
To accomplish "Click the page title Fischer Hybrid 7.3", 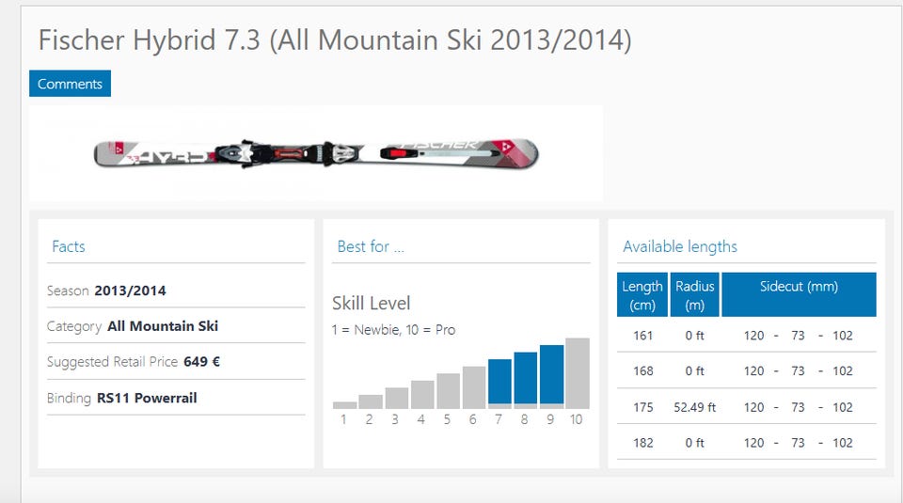I will coord(334,39).
